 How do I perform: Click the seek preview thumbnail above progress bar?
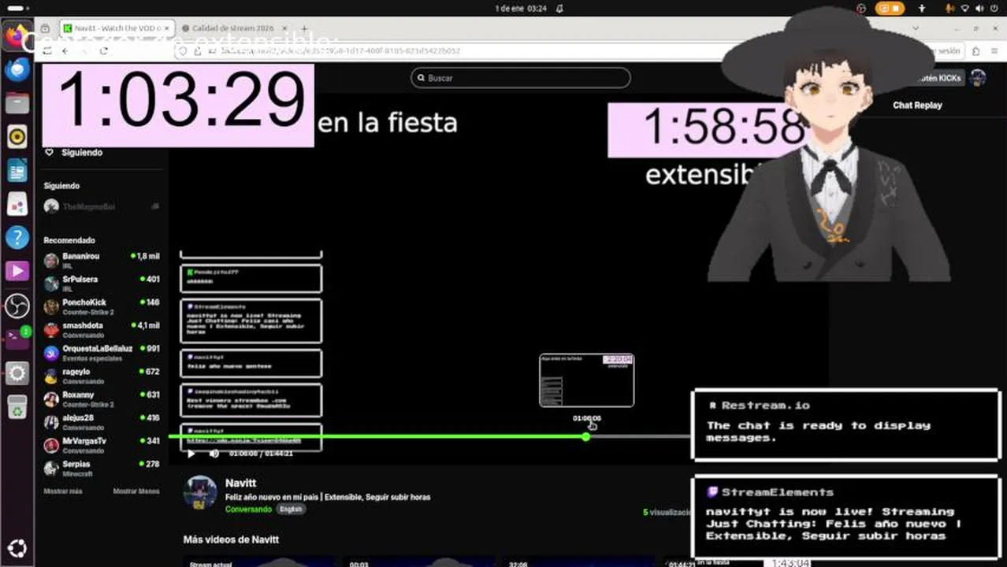586,380
